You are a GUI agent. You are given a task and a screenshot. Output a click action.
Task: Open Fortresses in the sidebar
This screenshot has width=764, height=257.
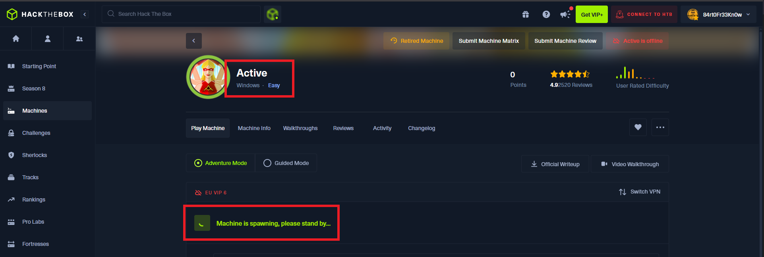[x=47, y=244]
